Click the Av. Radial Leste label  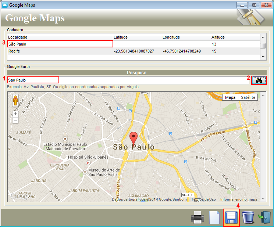point(212,136)
